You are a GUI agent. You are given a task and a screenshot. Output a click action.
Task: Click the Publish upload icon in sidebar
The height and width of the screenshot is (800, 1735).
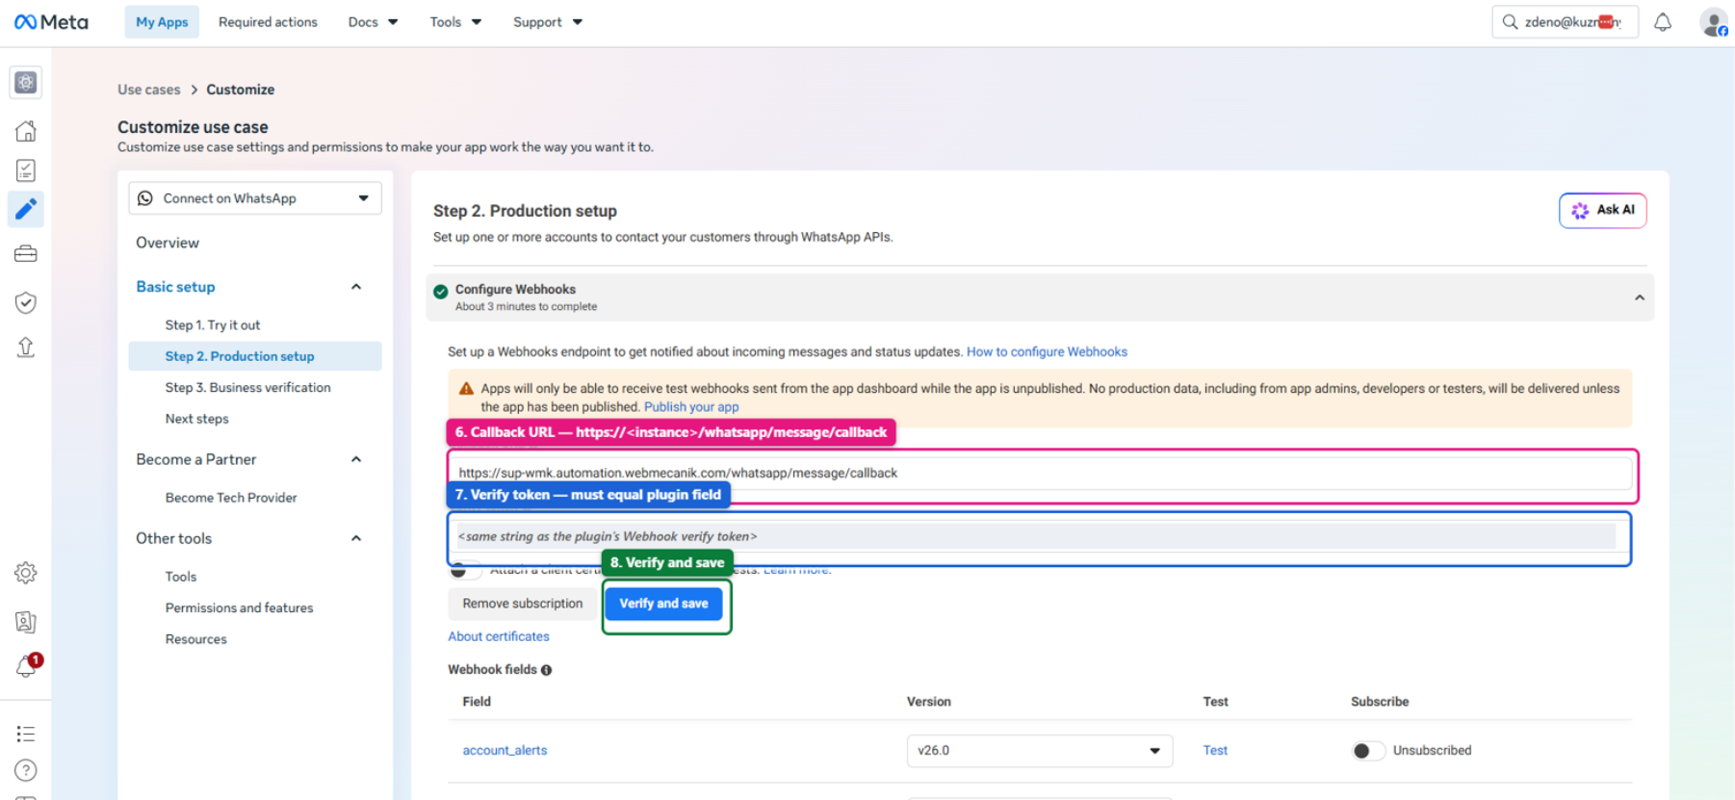pos(26,347)
